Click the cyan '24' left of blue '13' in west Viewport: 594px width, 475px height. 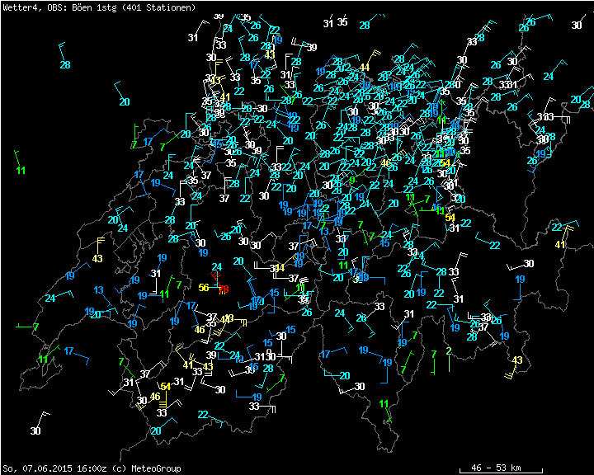[x=50, y=299]
